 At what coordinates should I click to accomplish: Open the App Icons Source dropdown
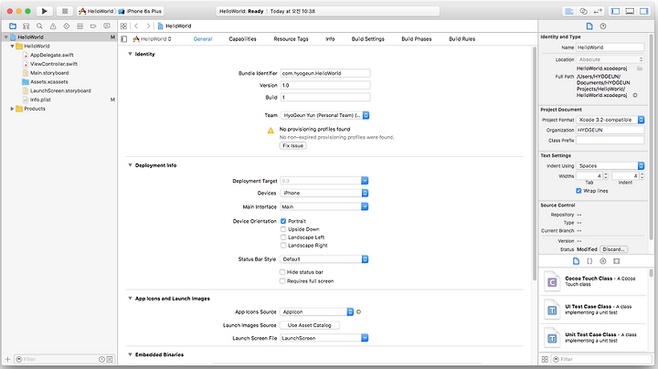click(x=317, y=312)
